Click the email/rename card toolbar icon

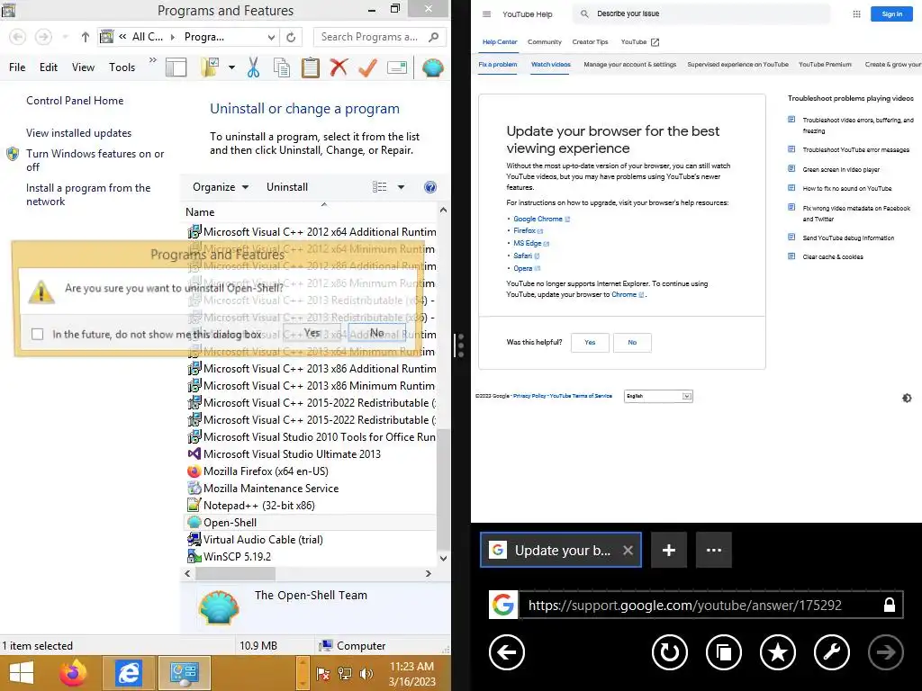coord(397,67)
